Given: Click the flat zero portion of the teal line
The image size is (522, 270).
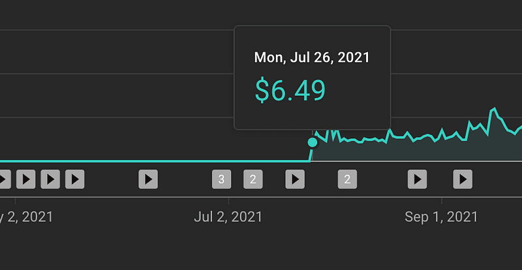Looking at the screenshot, I should point(155,161).
